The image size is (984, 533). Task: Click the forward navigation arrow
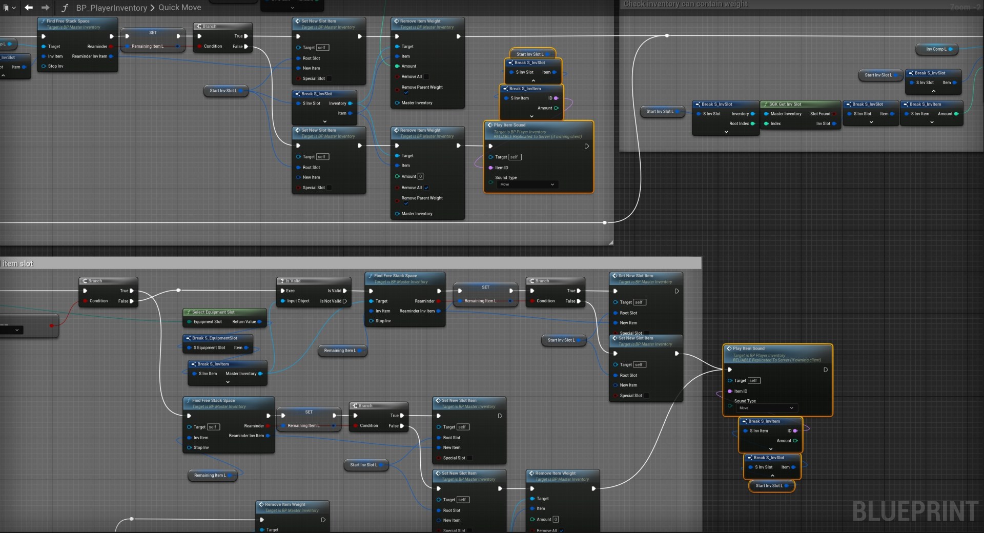[x=46, y=8]
